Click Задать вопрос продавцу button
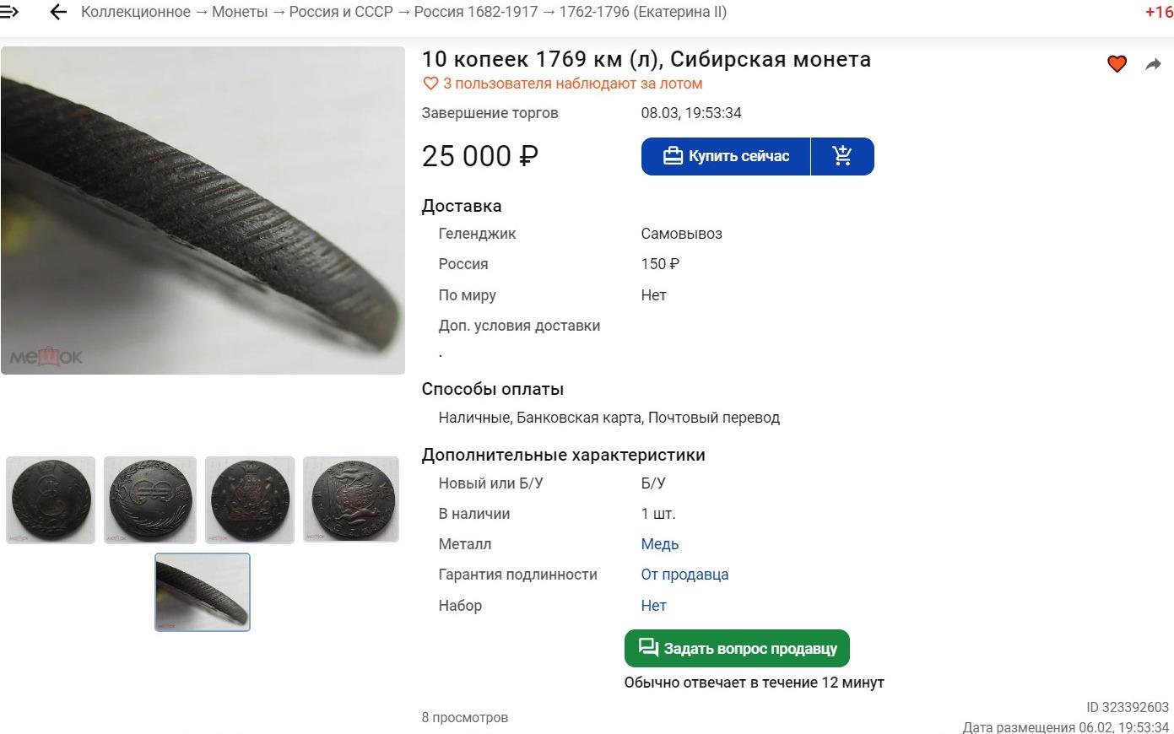This screenshot has width=1174, height=734. [x=737, y=649]
